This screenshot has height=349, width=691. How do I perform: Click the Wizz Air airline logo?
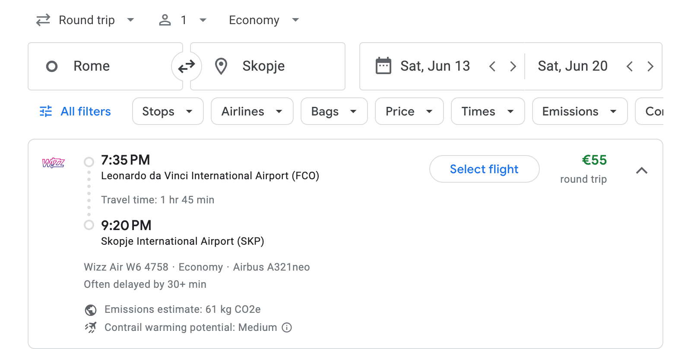(54, 163)
